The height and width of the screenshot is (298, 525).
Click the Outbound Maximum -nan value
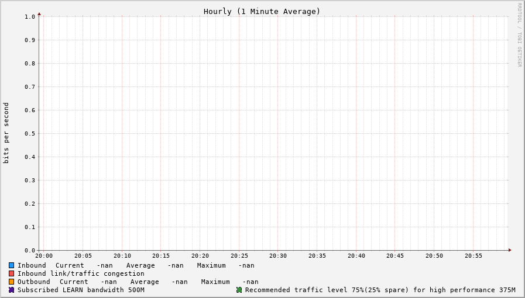(251, 282)
